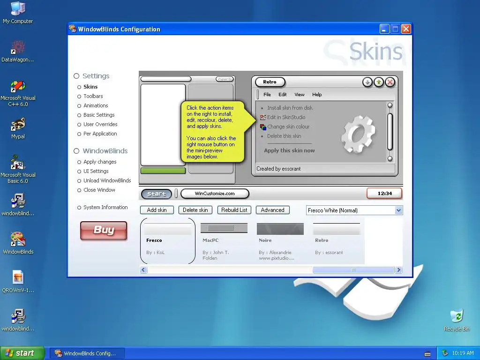Select the MacPC skin thumbnail

click(x=224, y=241)
